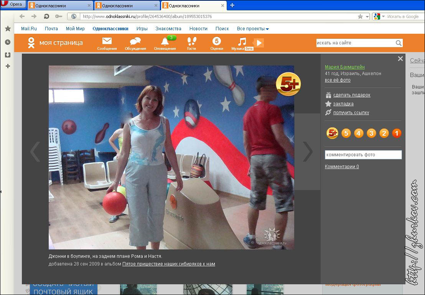The image size is (425, 295).
Task: Expand the Все проекты dropdown
Action: [x=253, y=29]
